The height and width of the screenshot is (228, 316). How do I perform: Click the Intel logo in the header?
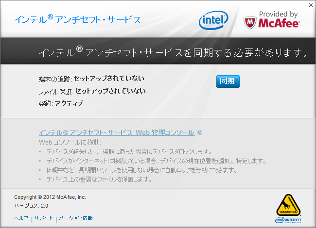click(x=213, y=20)
